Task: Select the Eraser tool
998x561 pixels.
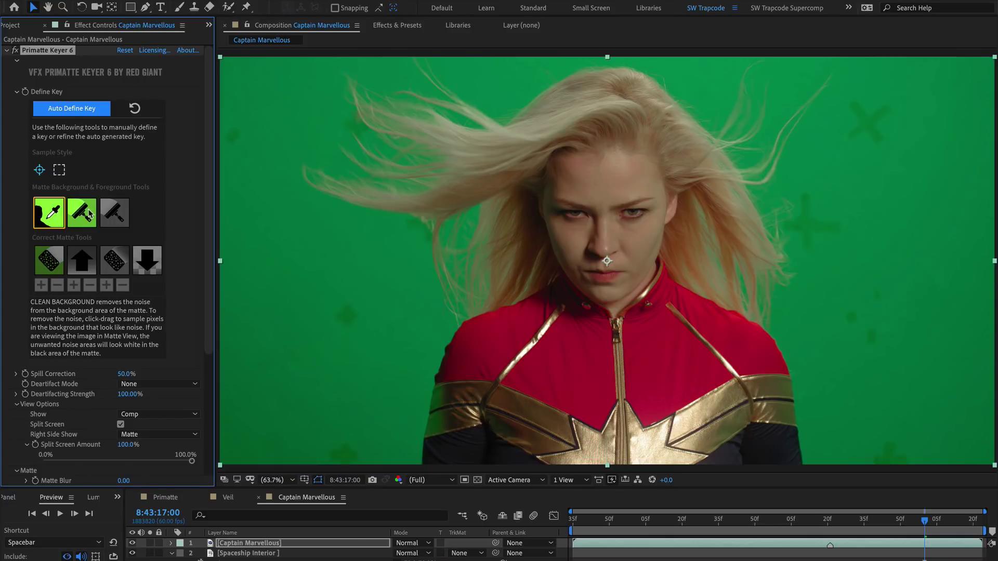Action: 209,7
